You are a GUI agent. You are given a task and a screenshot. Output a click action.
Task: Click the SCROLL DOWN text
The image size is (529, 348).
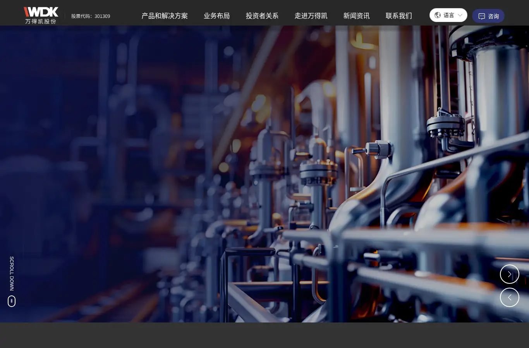click(x=12, y=273)
